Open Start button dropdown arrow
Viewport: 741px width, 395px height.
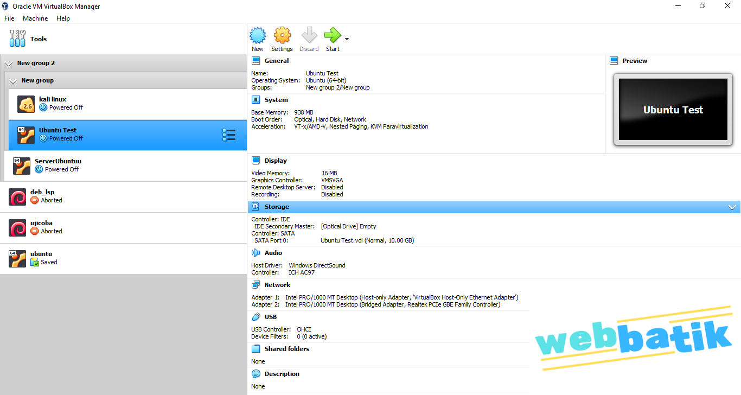(x=347, y=39)
